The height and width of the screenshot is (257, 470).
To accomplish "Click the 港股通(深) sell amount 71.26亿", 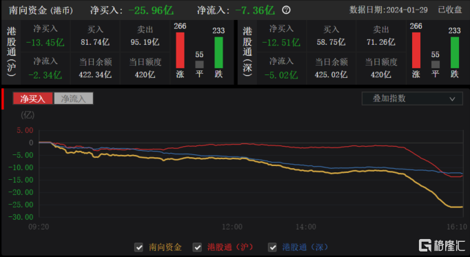I will (x=380, y=42).
